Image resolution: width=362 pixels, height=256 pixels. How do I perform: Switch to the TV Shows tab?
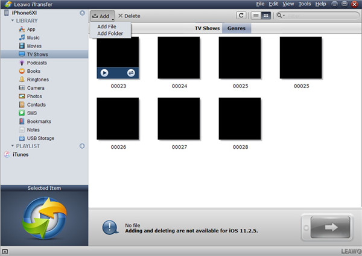pyautogui.click(x=207, y=28)
